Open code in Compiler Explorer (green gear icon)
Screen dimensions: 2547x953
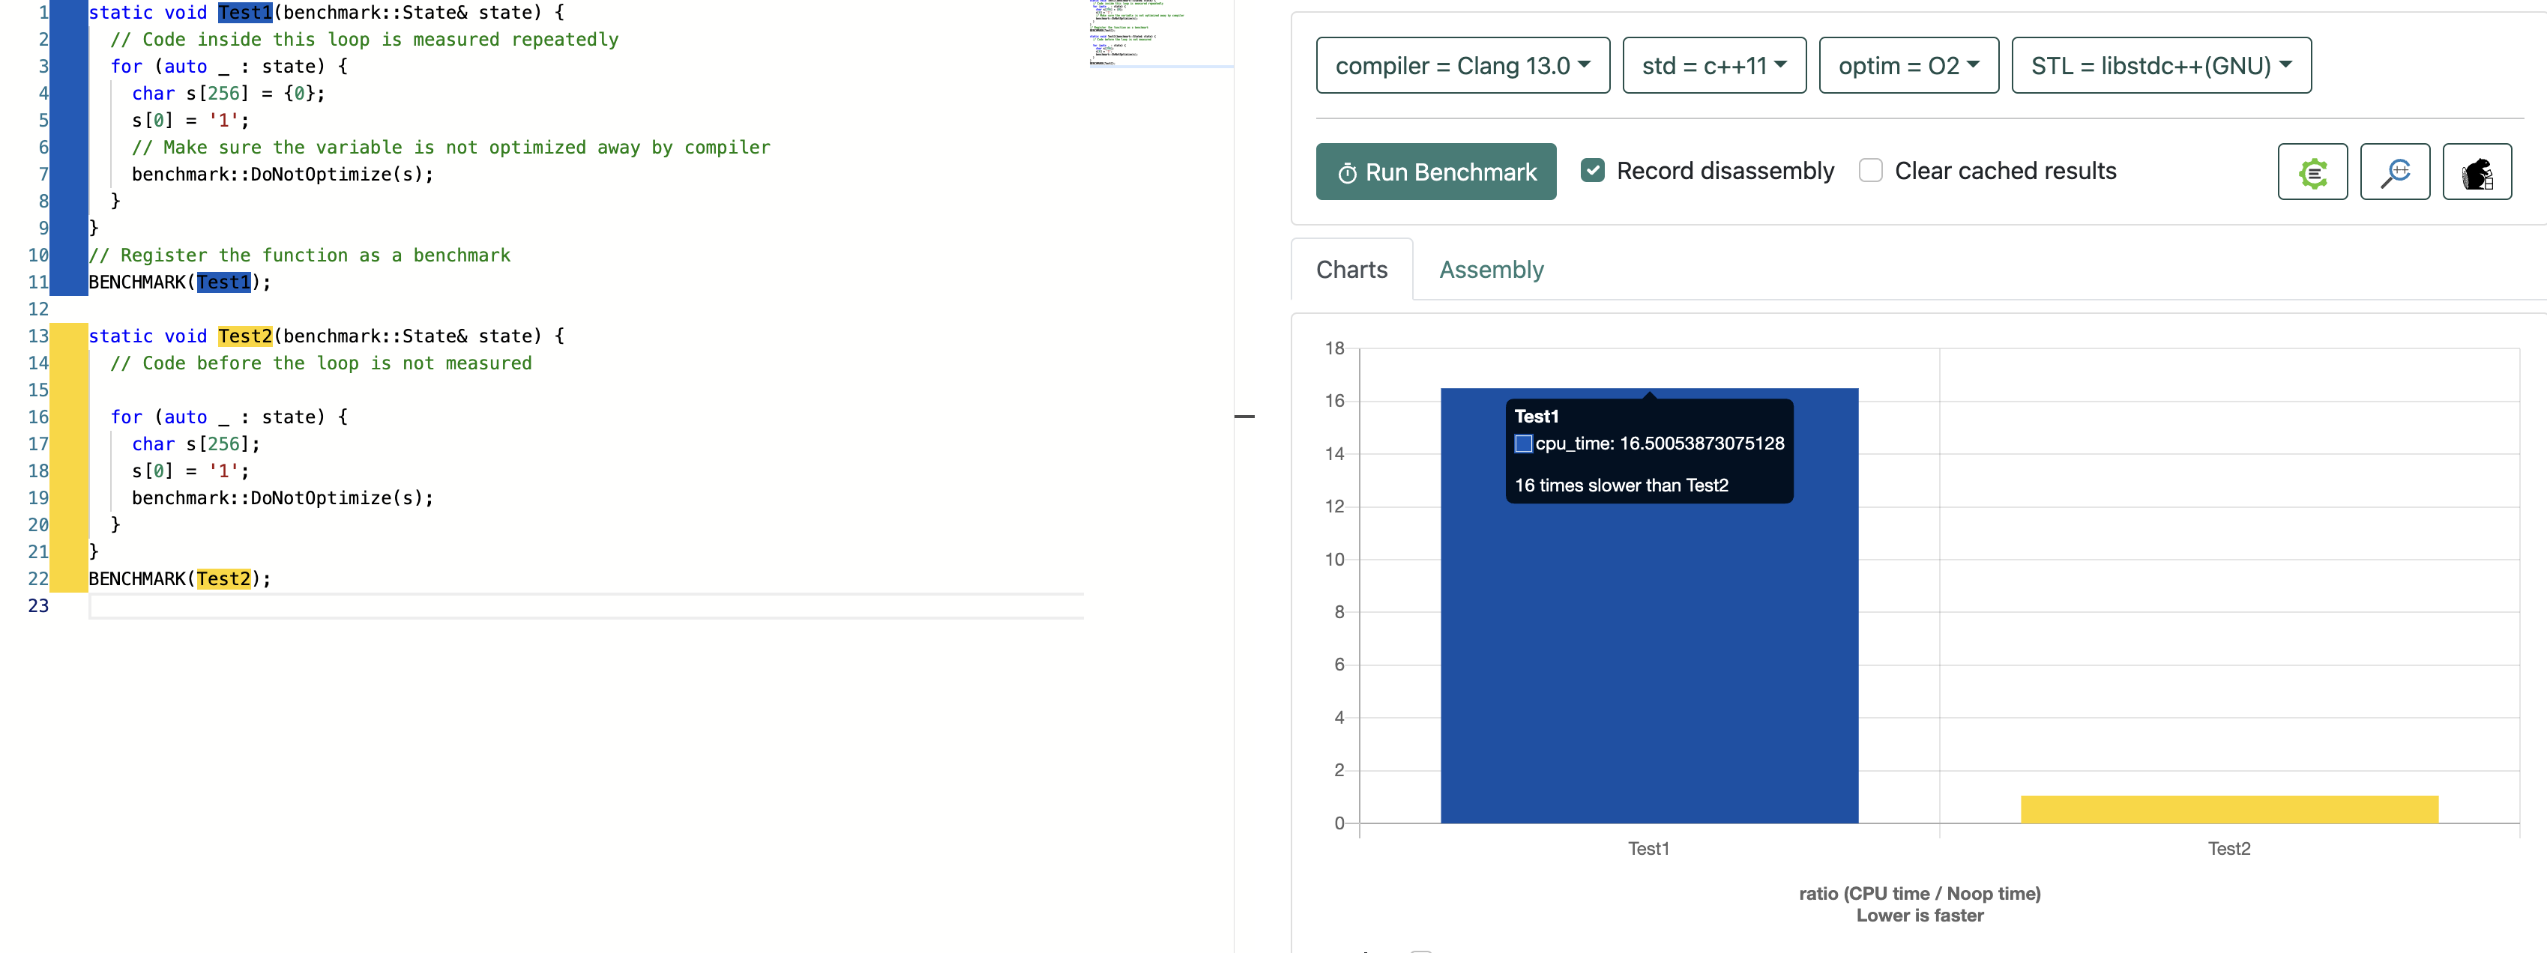pyautogui.click(x=2312, y=172)
